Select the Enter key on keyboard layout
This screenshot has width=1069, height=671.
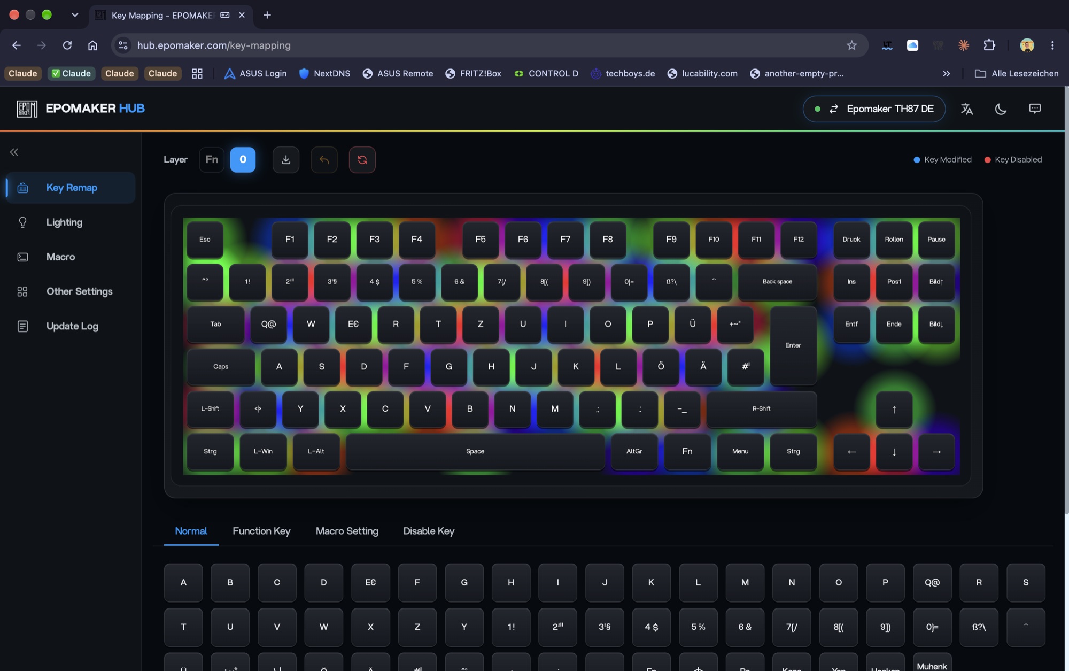point(793,345)
